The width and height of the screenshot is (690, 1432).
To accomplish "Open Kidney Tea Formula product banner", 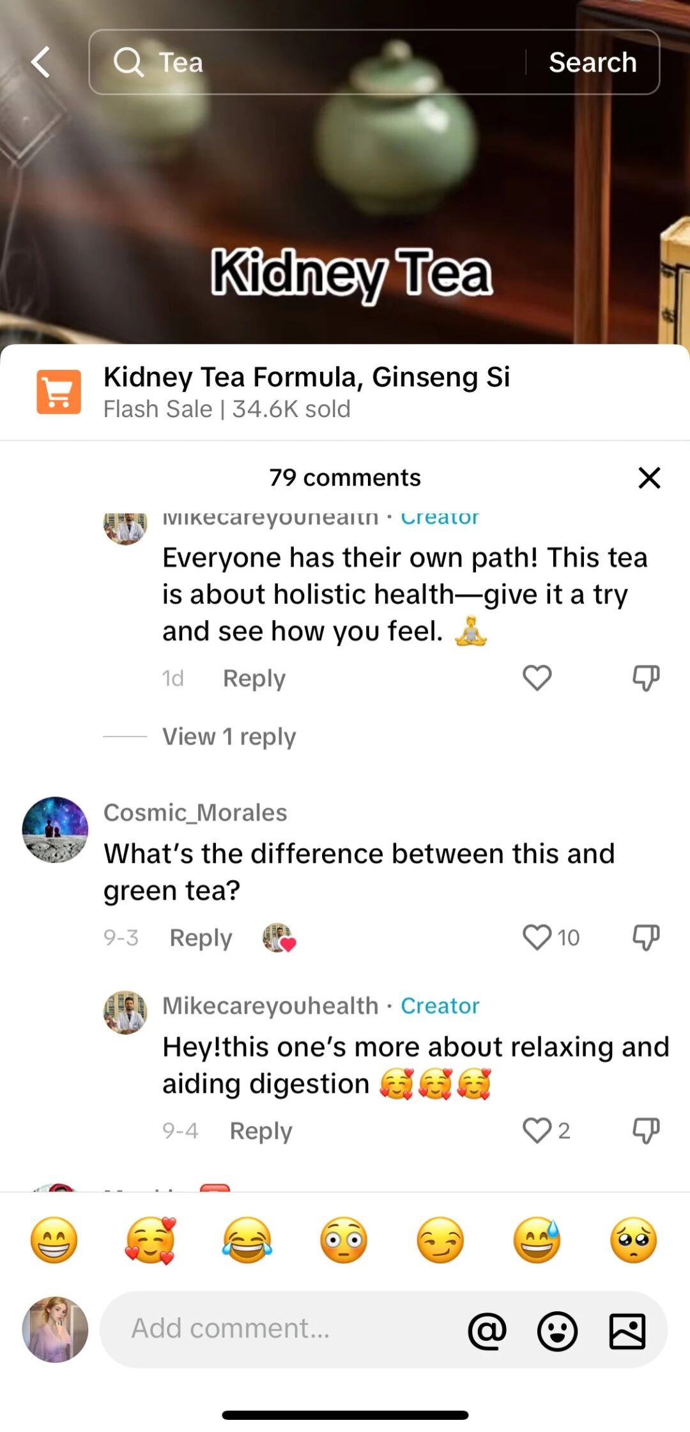I will 307,391.
